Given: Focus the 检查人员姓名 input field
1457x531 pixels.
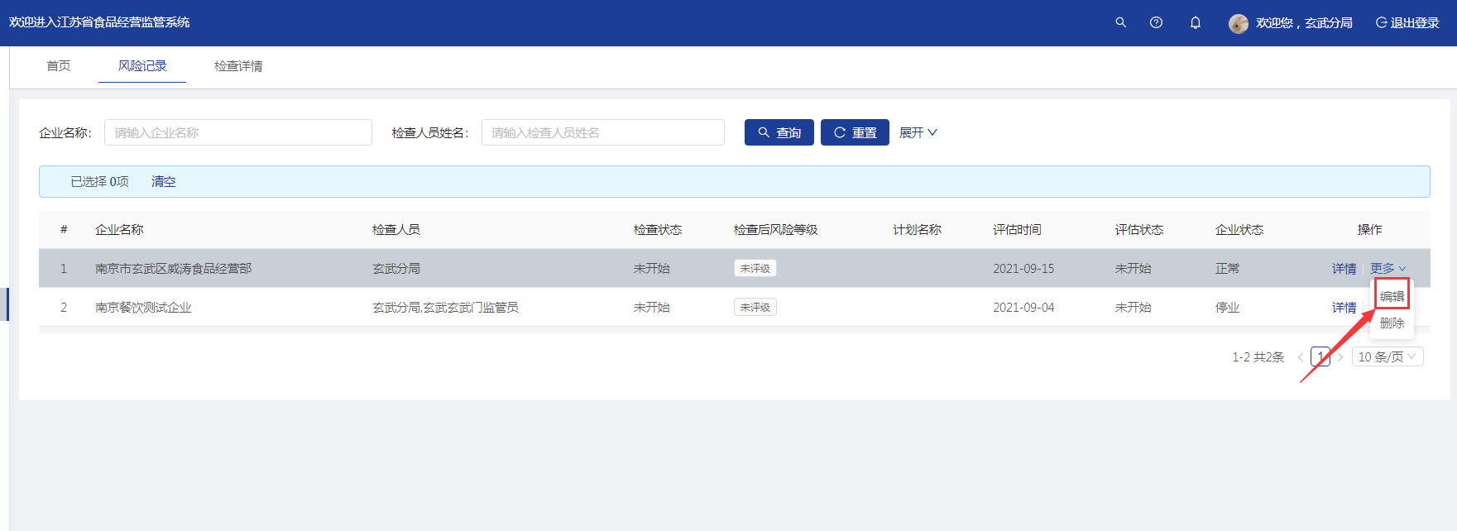Looking at the screenshot, I should click(602, 132).
